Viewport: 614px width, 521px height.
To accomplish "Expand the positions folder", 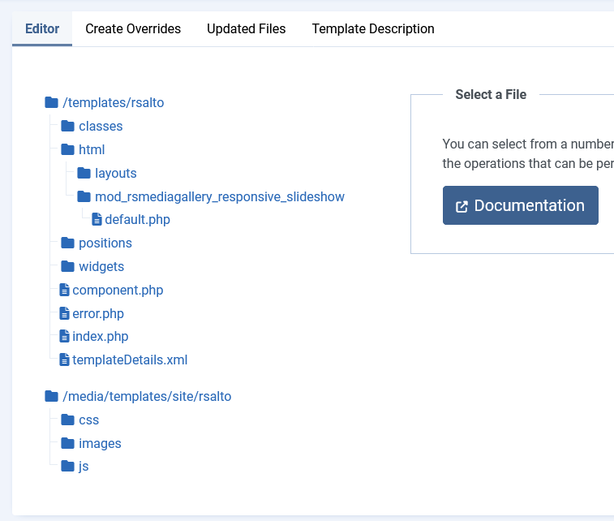I will pyautogui.click(x=105, y=243).
